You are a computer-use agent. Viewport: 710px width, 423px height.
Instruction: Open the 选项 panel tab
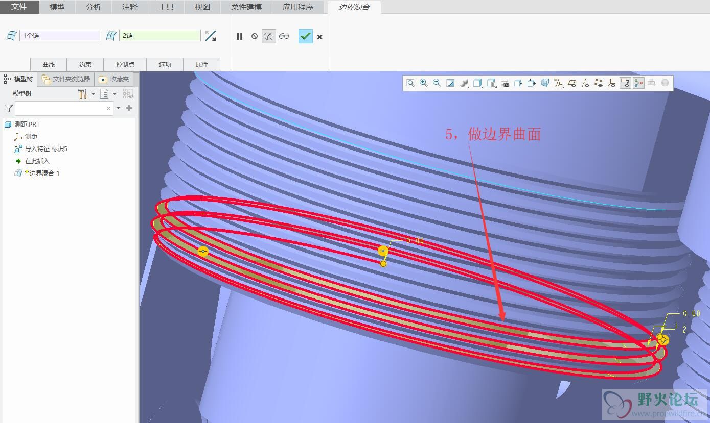click(165, 64)
